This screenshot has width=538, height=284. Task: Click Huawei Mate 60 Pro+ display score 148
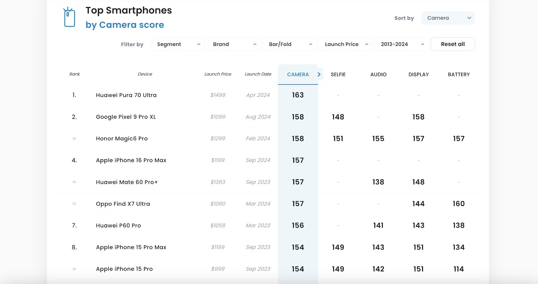tap(418, 182)
